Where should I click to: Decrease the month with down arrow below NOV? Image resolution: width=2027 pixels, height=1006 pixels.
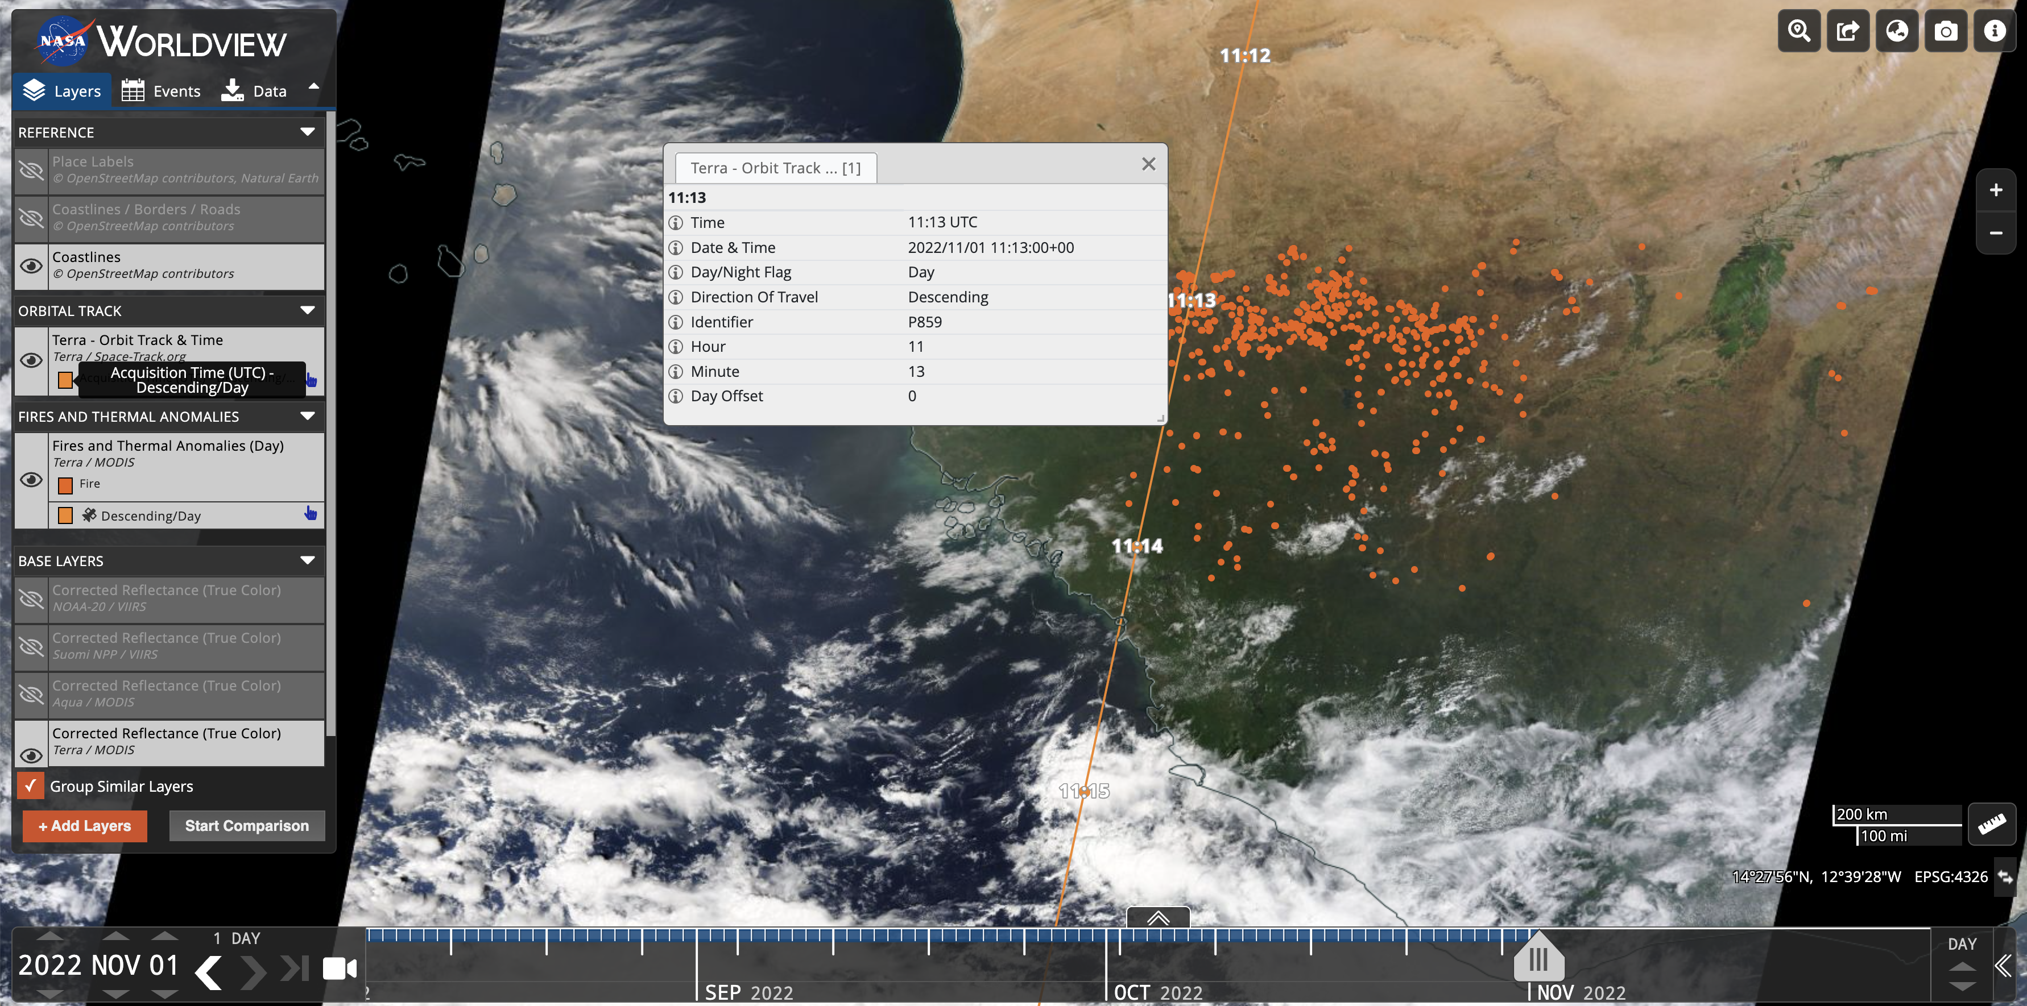tap(115, 995)
